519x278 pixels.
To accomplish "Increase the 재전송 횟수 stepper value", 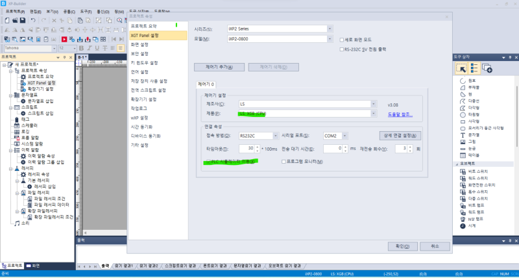I will tap(410, 147).
